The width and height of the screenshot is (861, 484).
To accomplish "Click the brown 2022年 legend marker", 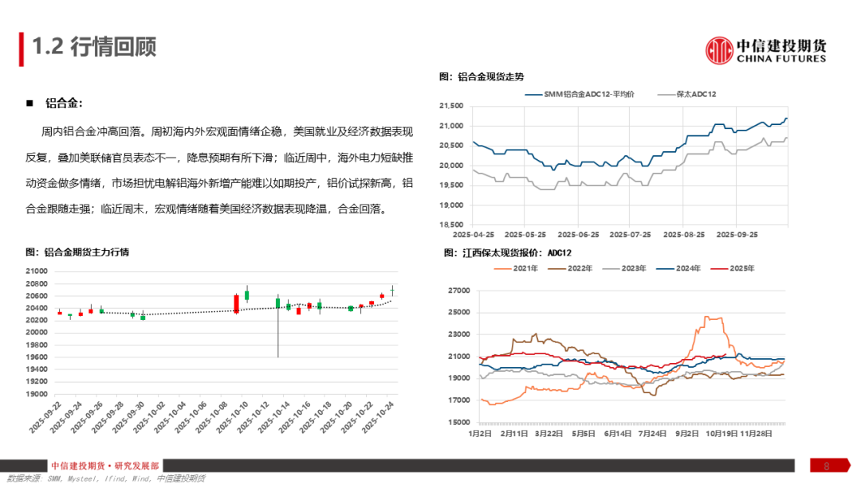I will point(556,268).
